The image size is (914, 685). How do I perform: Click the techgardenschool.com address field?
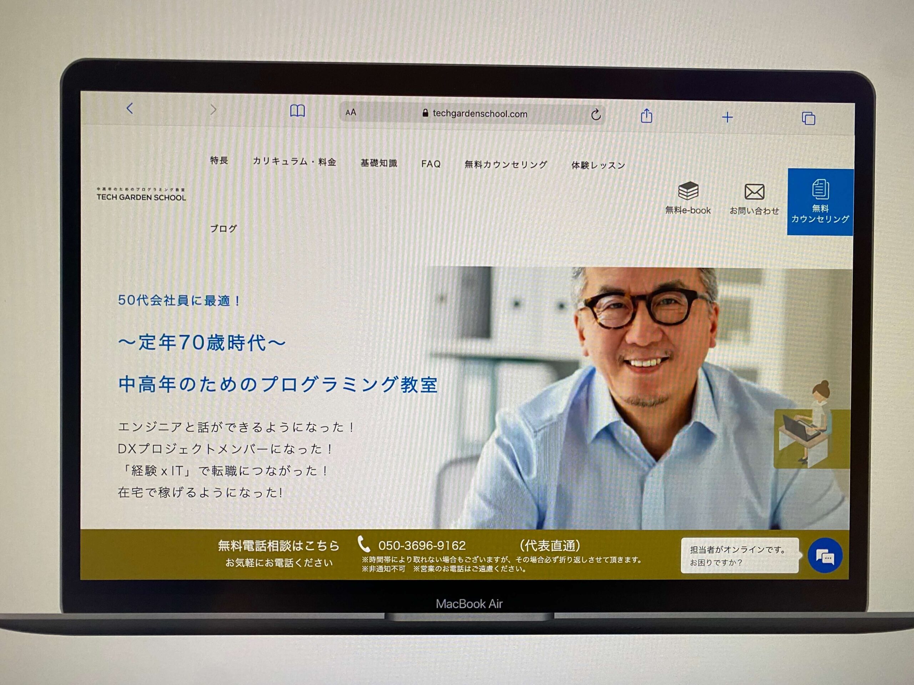click(x=479, y=114)
